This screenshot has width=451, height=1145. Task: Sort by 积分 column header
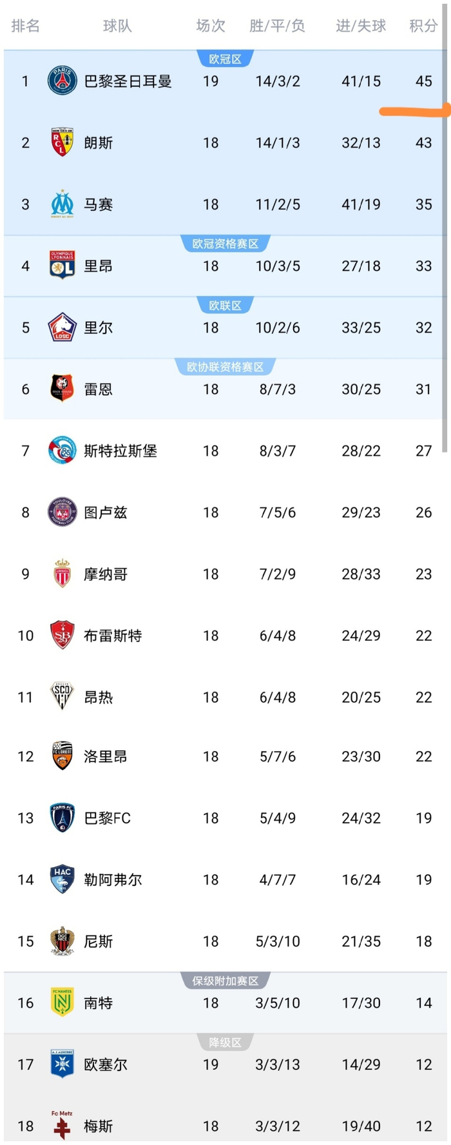[423, 26]
